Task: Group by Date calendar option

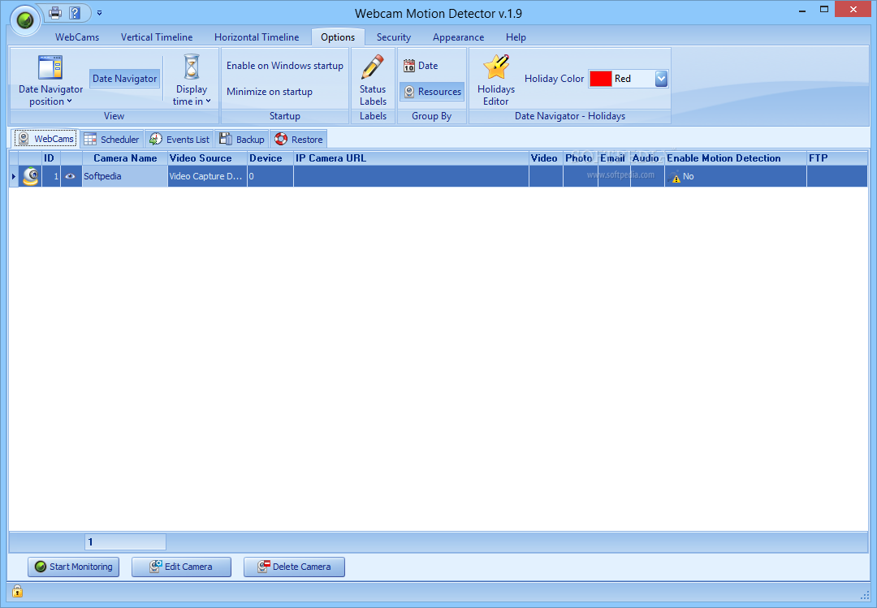Action: 421,66
